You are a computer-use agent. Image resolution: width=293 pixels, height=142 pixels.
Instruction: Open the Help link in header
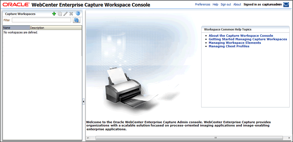pyautogui.click(x=215, y=5)
